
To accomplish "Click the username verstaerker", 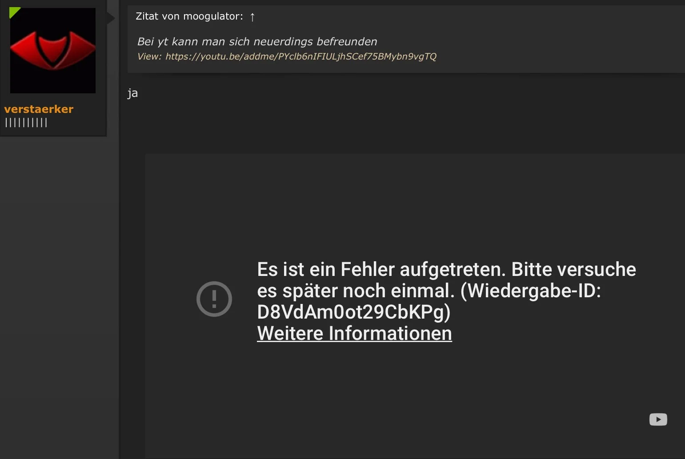I will pos(39,109).
